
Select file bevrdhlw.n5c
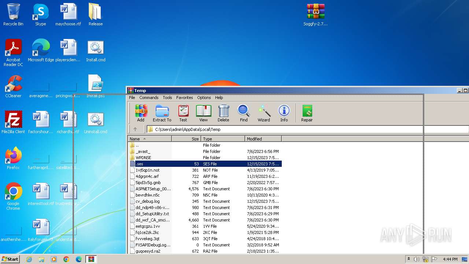coord(204,195)
